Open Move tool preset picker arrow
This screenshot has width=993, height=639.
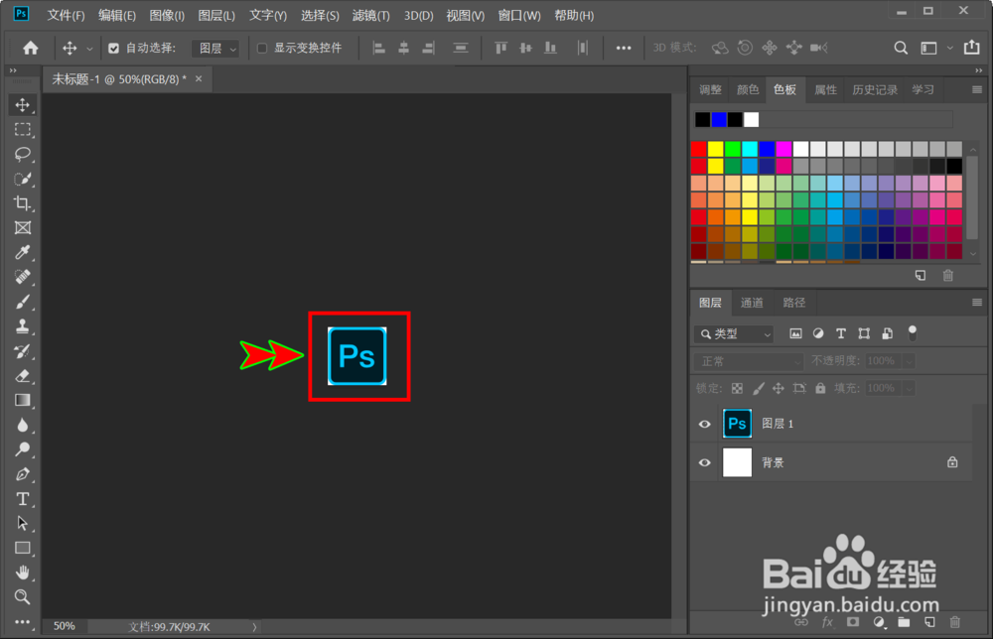click(x=89, y=49)
